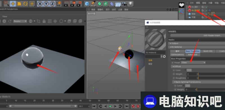Open the Beauty AOV dropdown
The width and height of the screenshot is (225, 110).
20,21
